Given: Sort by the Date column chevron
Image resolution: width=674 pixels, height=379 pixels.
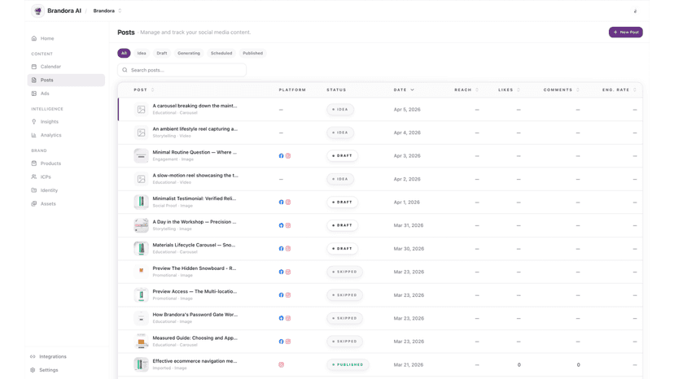Looking at the screenshot, I should pyautogui.click(x=412, y=89).
